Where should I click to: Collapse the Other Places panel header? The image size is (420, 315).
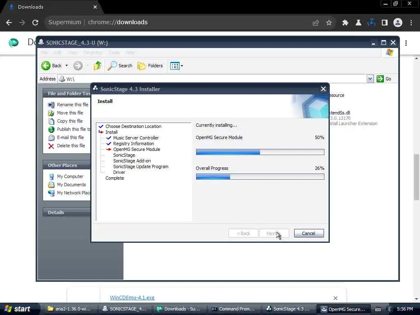66,165
